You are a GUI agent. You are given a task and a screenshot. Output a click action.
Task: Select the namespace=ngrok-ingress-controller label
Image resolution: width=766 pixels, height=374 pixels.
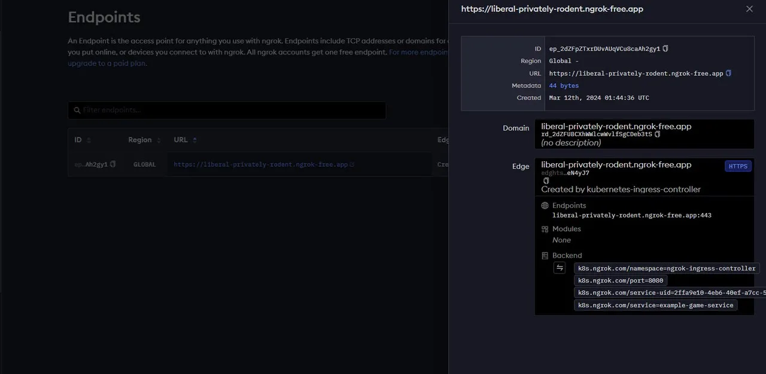667,268
